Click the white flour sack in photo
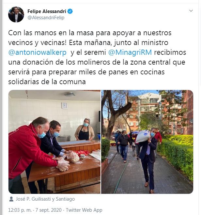 pos(143,136)
